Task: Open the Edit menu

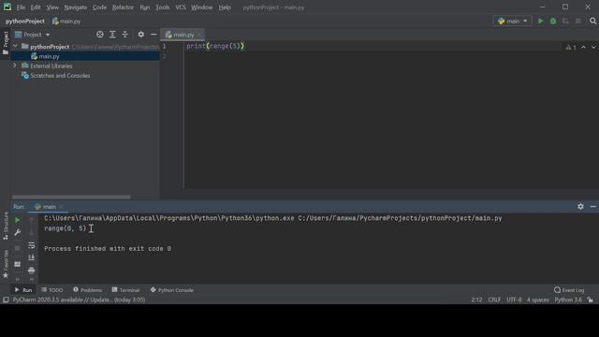Action: point(36,7)
